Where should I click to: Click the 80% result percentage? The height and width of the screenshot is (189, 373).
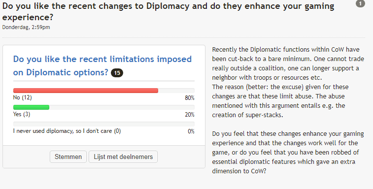coord(190,98)
